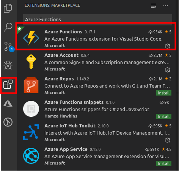Viewport: 179px width, 171px height.
Task: Click the Azure App Service icon
Action: (x=31, y=156)
